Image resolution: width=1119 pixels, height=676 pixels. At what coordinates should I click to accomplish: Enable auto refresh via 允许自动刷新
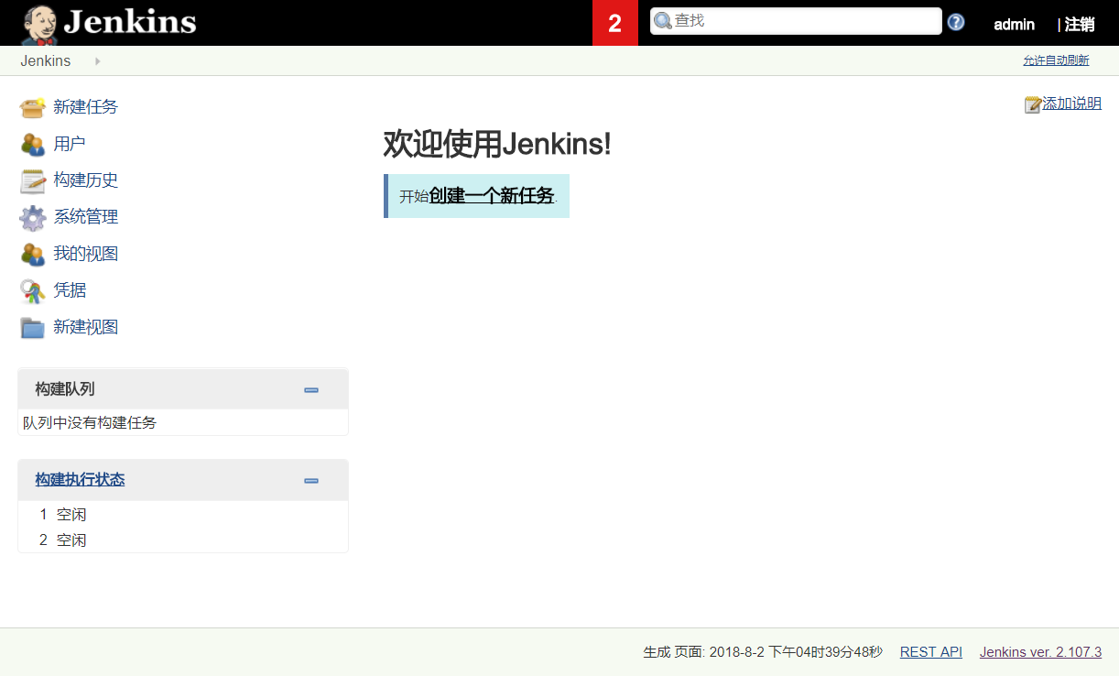click(1056, 60)
